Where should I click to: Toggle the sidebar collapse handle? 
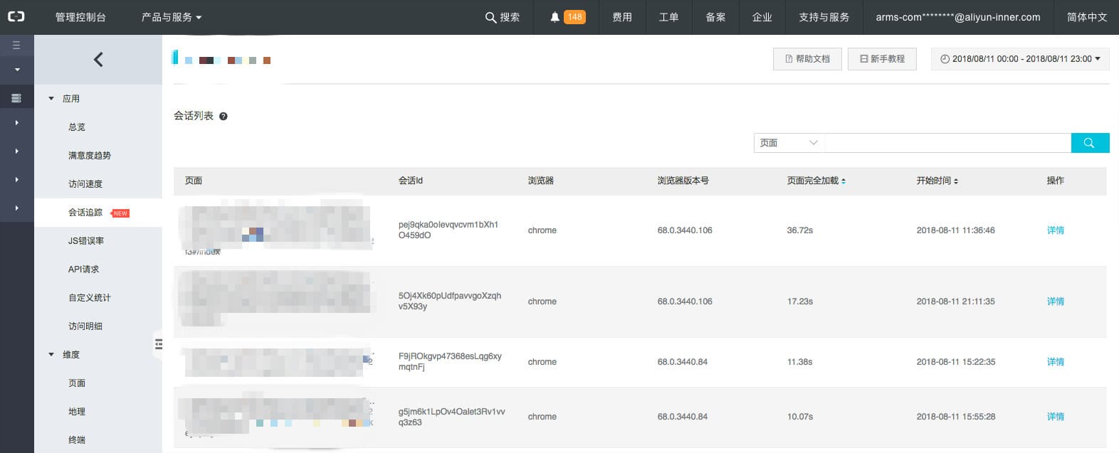pyautogui.click(x=158, y=344)
